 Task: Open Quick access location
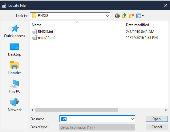(x=14, y=31)
